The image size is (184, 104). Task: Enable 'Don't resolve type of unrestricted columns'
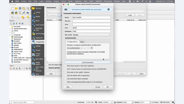tap(66, 69)
